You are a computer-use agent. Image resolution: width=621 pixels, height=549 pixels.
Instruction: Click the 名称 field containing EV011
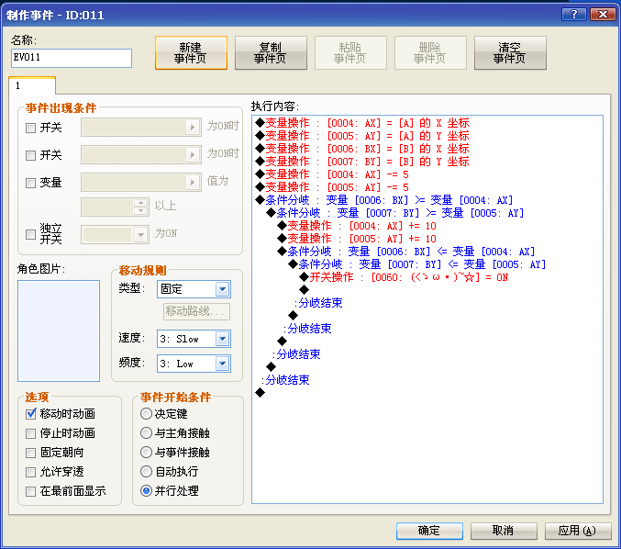click(72, 58)
